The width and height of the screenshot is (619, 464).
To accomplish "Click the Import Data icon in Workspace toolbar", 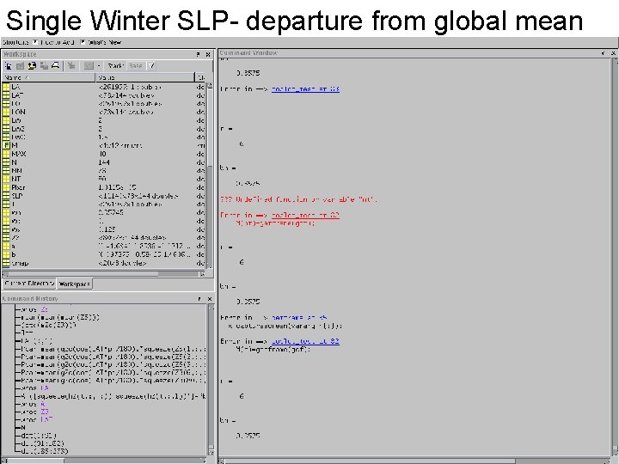I will [32, 66].
